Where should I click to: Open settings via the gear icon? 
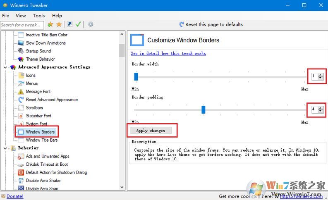point(91,24)
